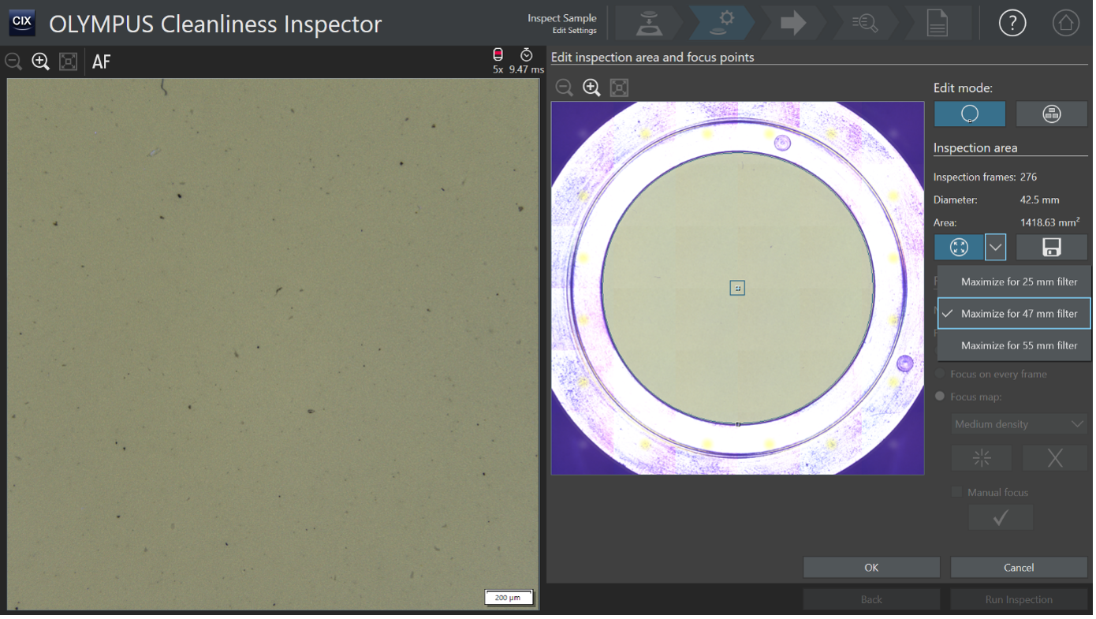Collapse the maximize filter dropdown arrow
Viewport: 1096px width, 619px height.
tap(995, 247)
